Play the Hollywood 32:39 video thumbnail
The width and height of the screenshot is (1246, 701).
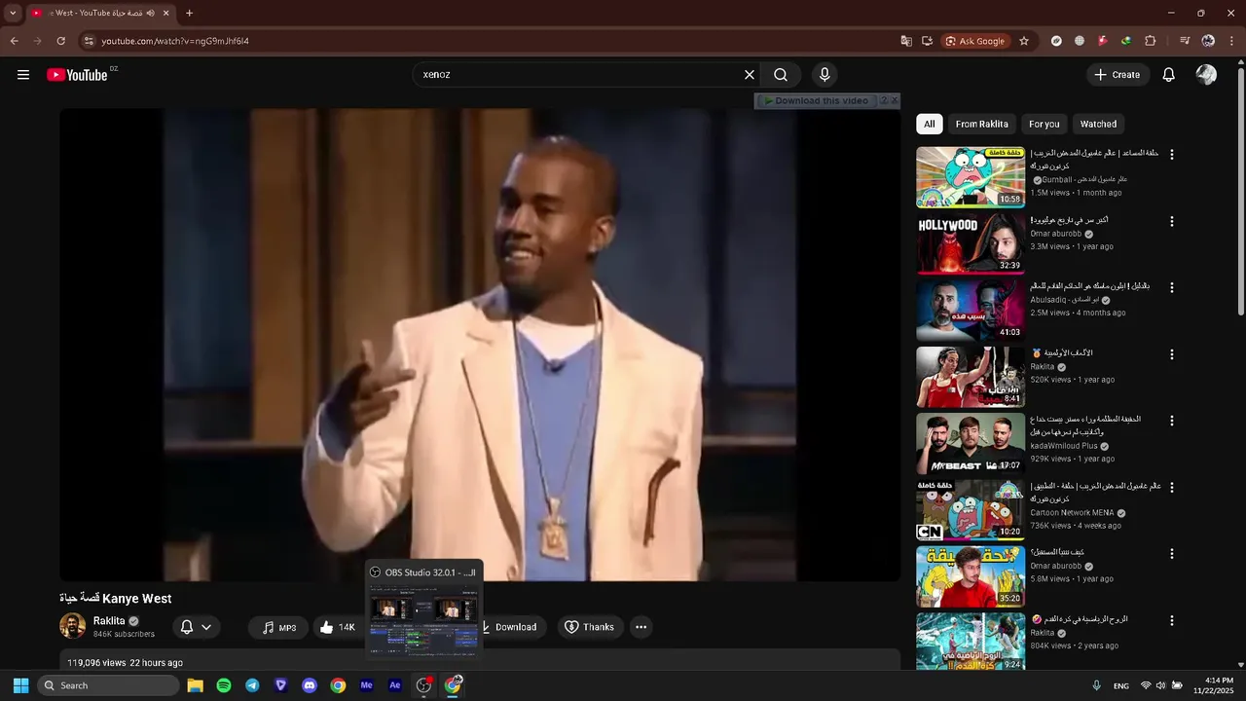971,243
